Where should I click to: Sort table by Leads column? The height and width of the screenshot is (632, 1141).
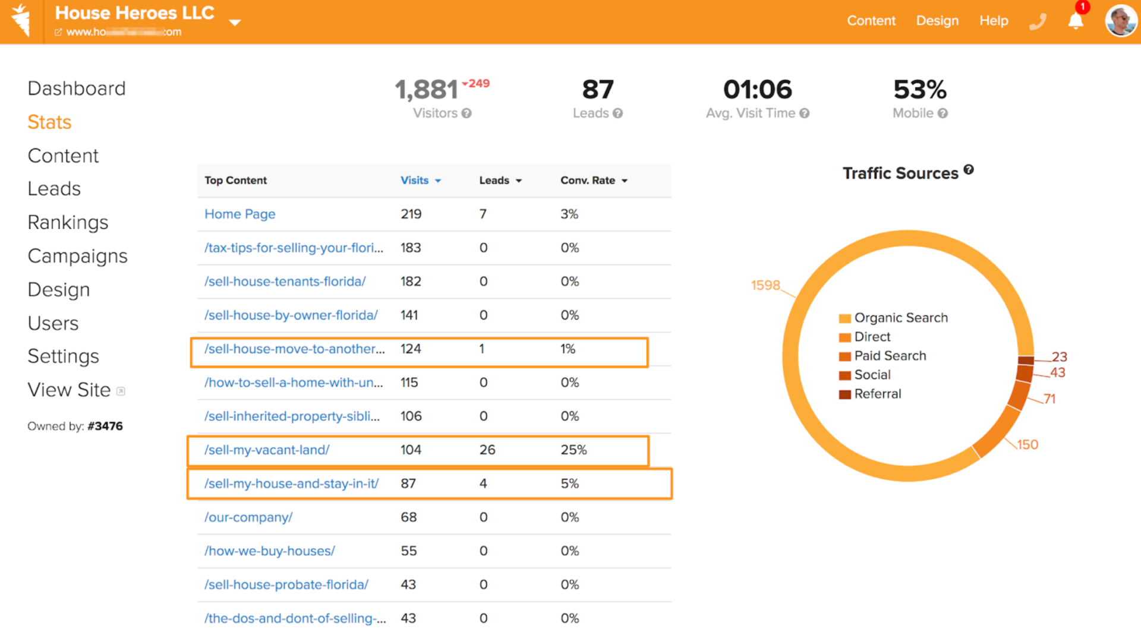(500, 181)
